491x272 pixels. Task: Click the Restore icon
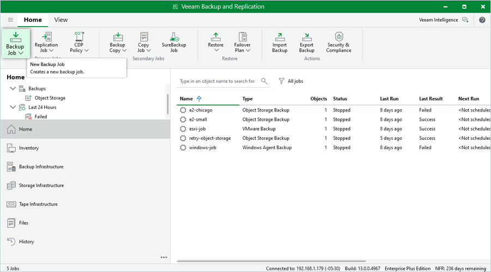(x=215, y=36)
